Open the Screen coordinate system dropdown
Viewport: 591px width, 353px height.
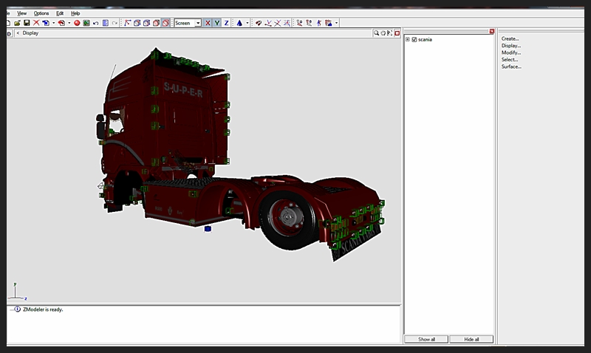pos(198,23)
